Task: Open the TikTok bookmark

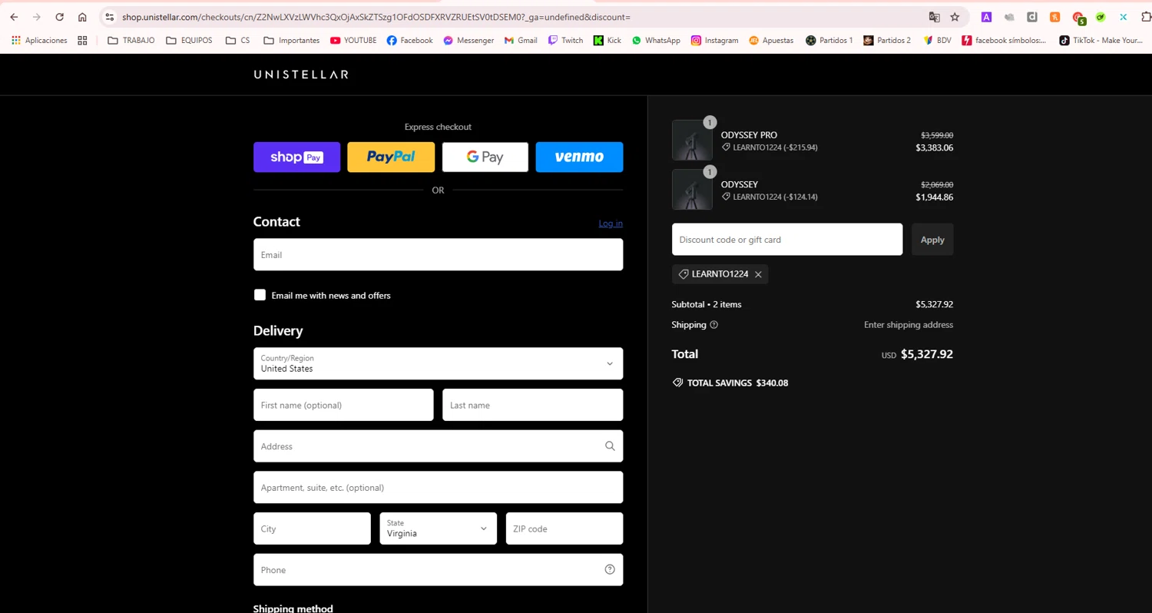Action: [x=1101, y=40]
